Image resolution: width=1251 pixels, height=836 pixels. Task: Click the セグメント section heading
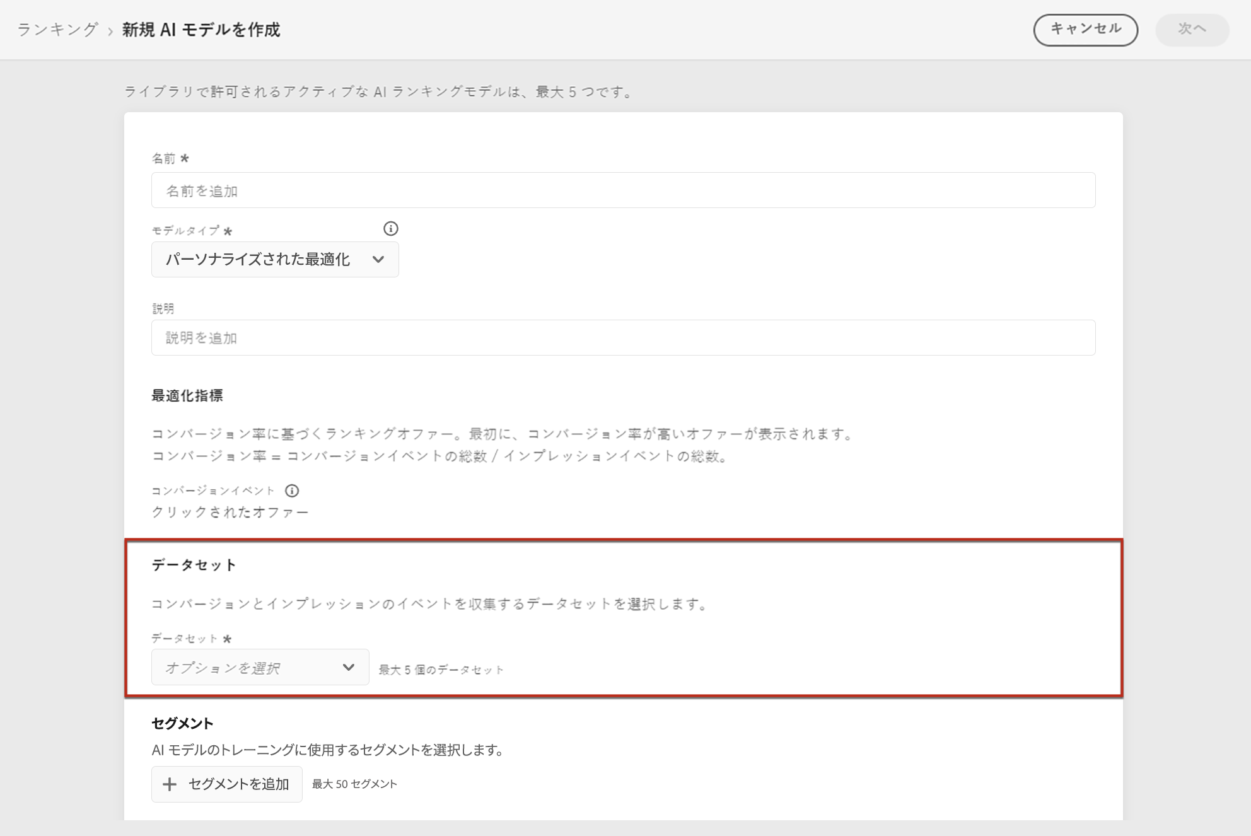[182, 723]
